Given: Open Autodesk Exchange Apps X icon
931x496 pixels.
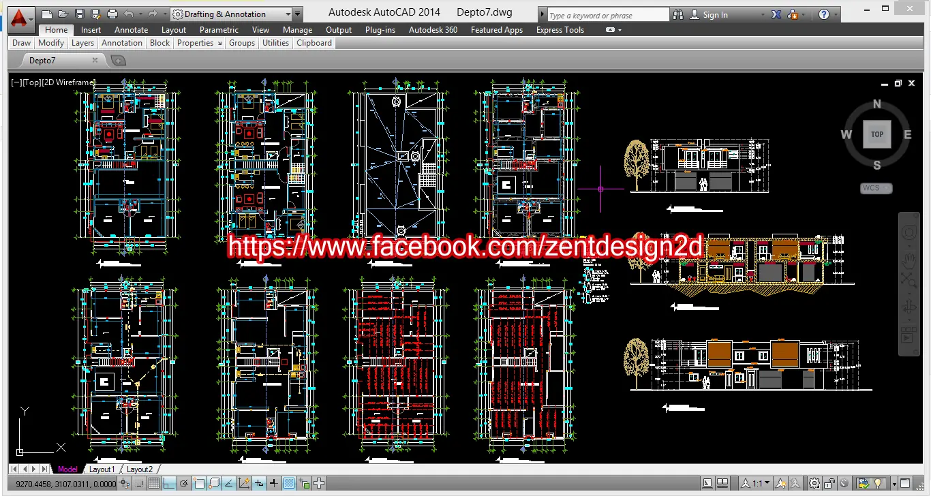Looking at the screenshot, I should [776, 14].
